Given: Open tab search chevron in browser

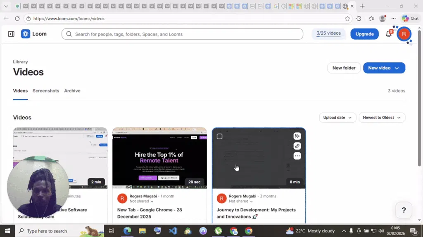Looking at the screenshot, I should tap(6, 6).
